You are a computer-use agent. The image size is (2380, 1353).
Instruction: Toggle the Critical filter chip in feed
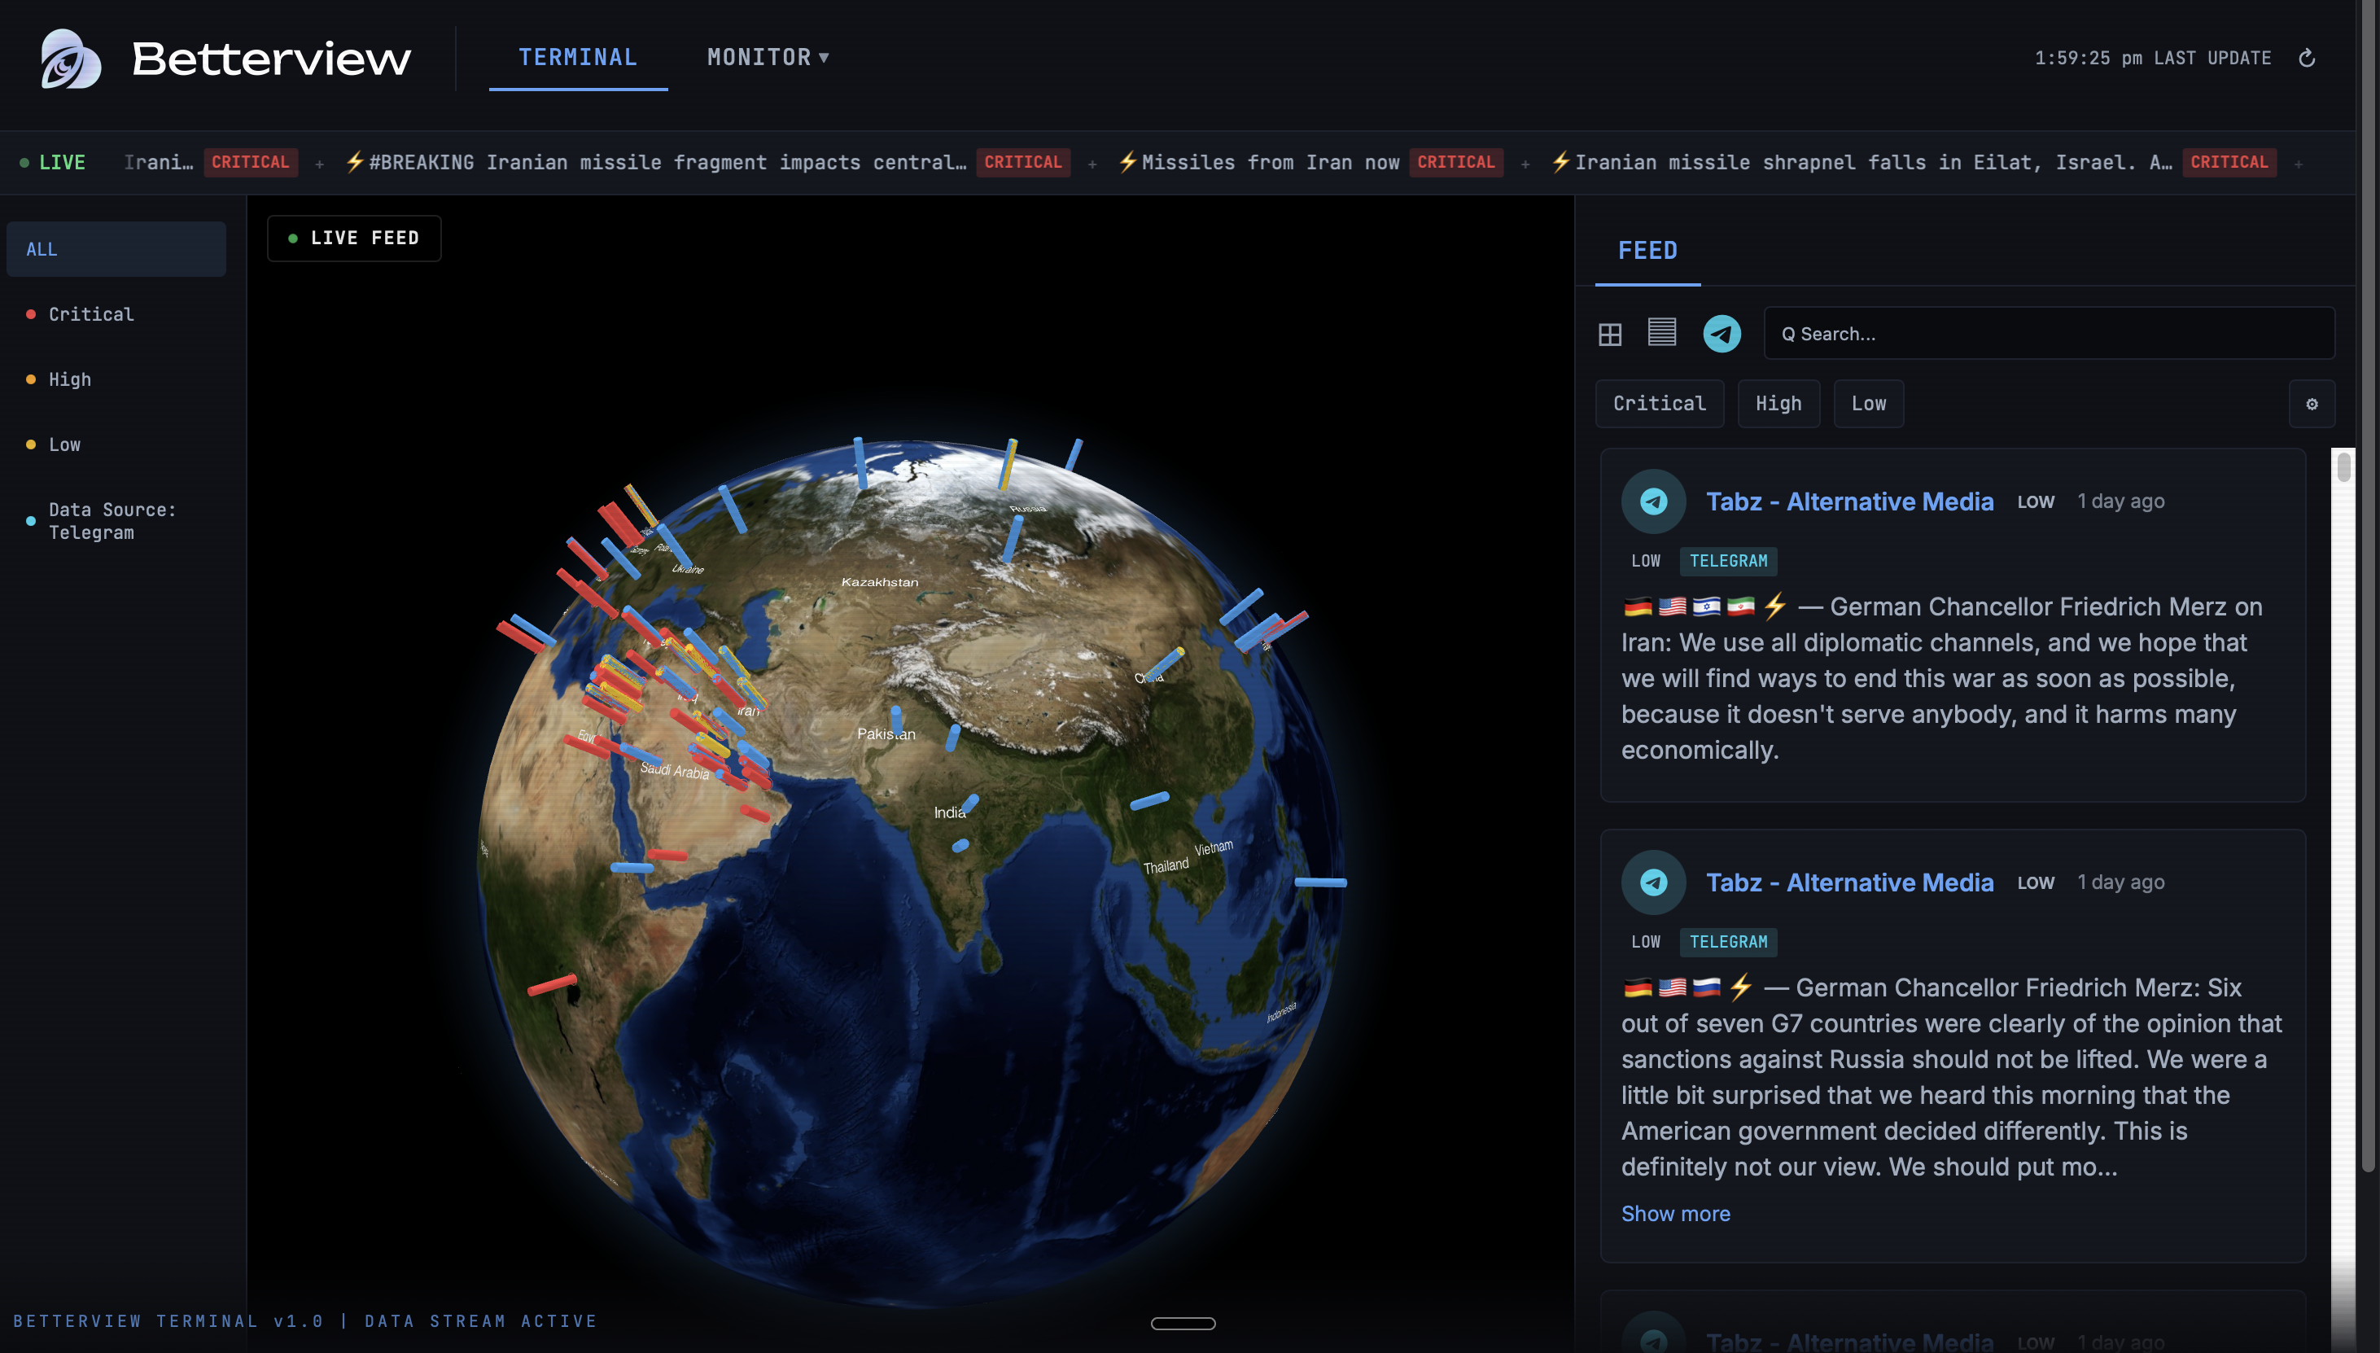pyautogui.click(x=1658, y=405)
